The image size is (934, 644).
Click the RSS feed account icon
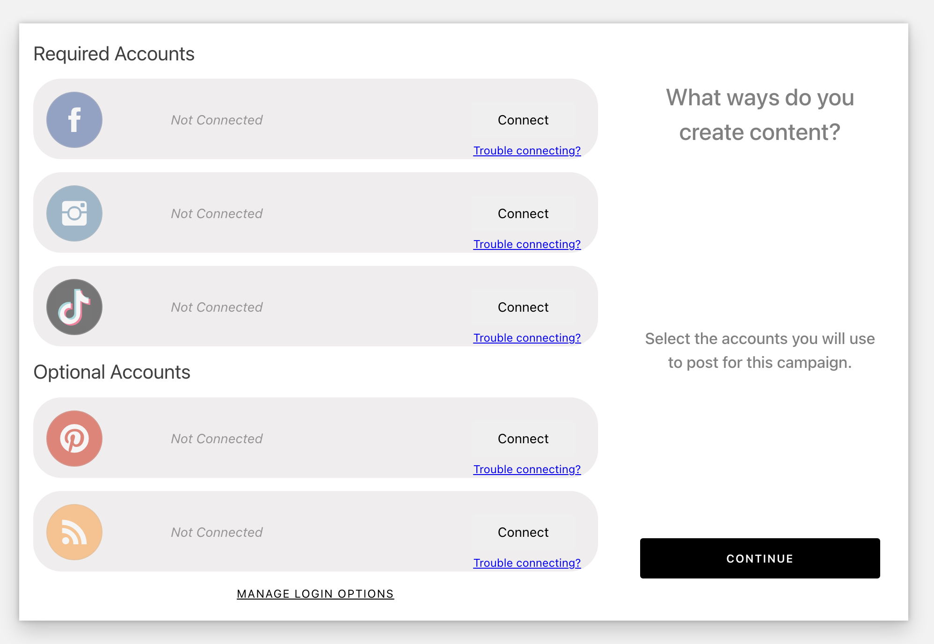coord(74,532)
